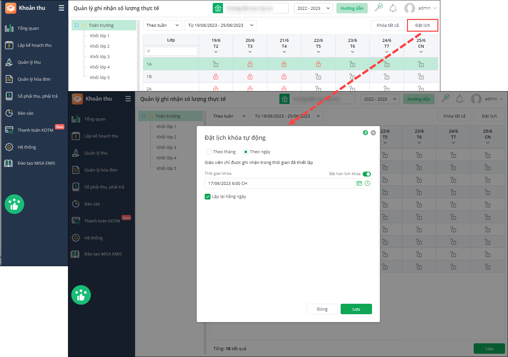Click the Báo cáo pie-chart icon in top window
The width and height of the screenshot is (508, 357).
(x=9, y=113)
